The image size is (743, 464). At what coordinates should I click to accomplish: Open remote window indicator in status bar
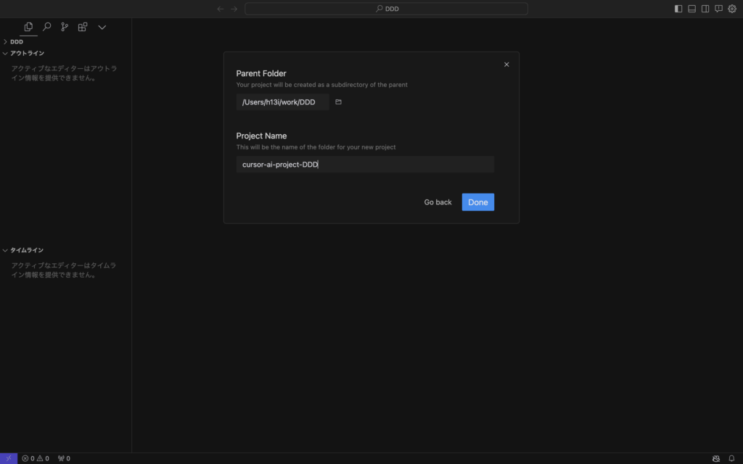pyautogui.click(x=9, y=458)
